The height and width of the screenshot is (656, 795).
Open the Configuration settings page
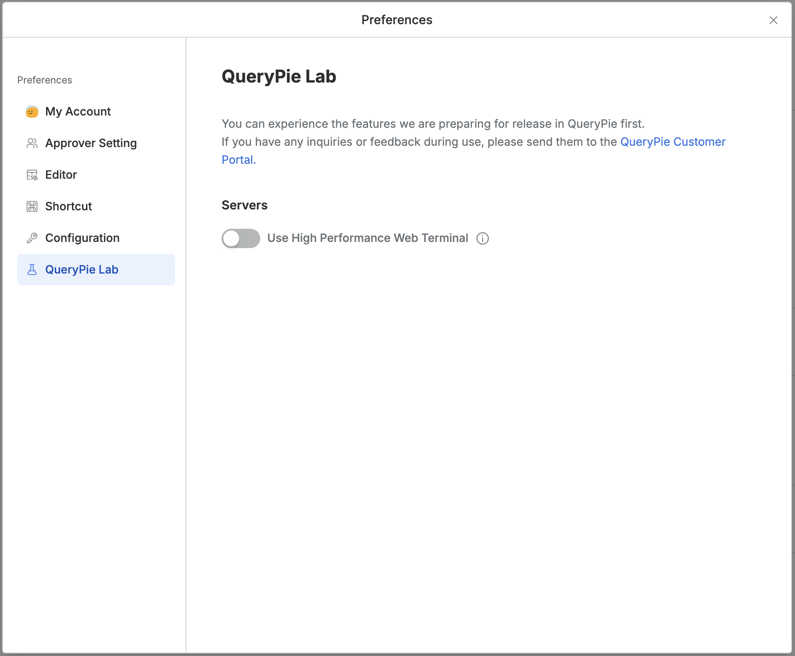point(82,238)
